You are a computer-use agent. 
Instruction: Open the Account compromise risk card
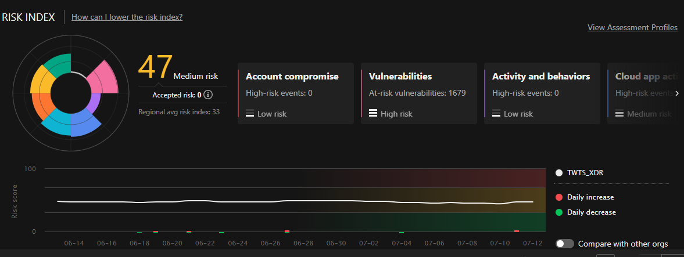click(x=296, y=93)
